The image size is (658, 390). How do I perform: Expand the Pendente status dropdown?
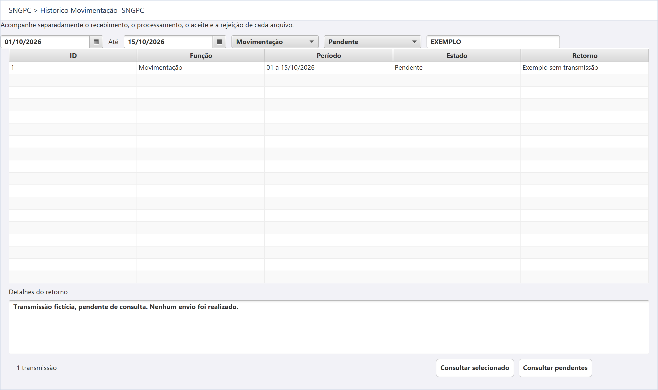pos(372,42)
